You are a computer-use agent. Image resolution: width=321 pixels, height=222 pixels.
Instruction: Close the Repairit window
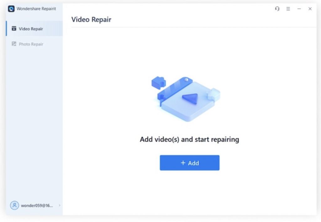click(310, 9)
